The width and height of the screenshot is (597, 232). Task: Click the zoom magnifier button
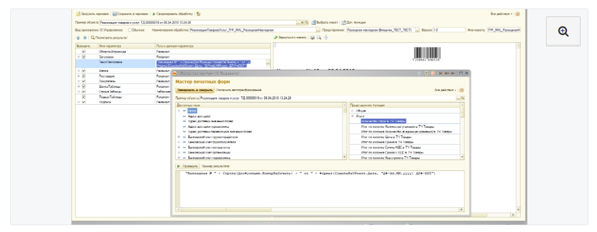pos(563,32)
